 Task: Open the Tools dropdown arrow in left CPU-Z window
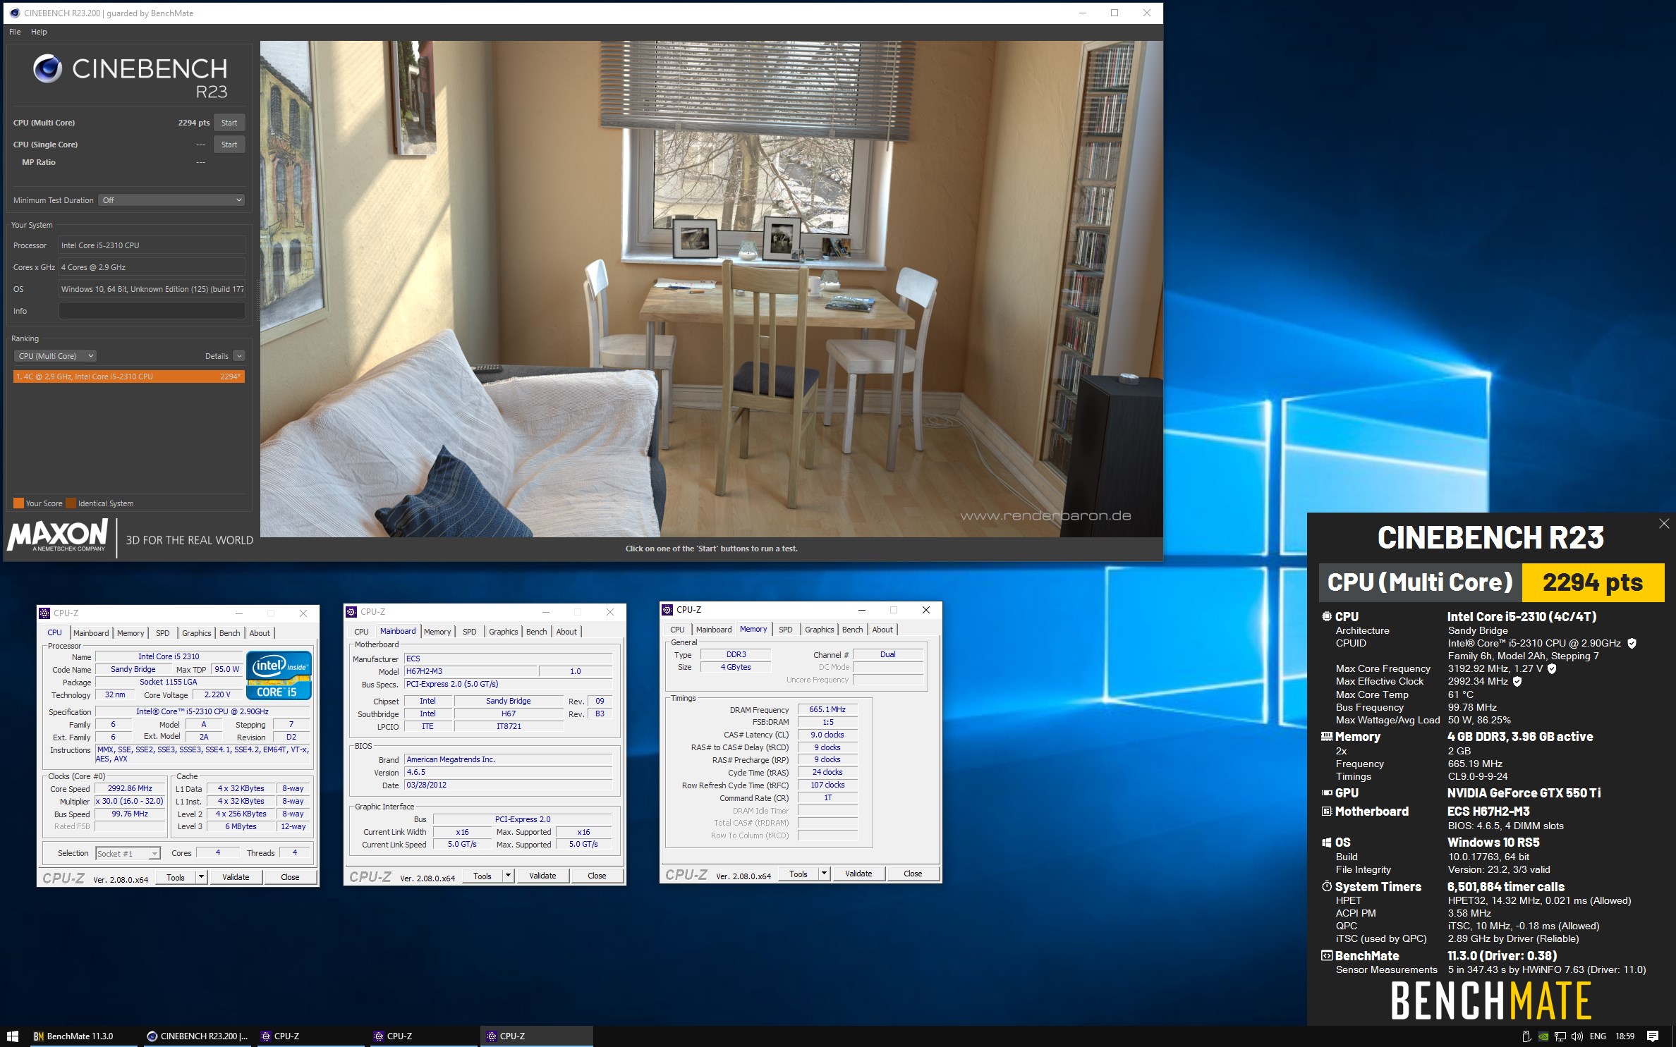(x=201, y=877)
